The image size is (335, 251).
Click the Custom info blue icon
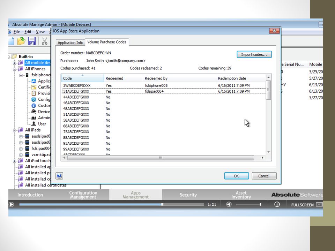pos(34,105)
